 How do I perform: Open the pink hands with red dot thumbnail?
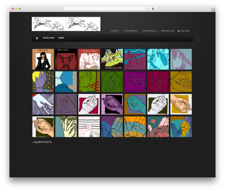pos(158,127)
